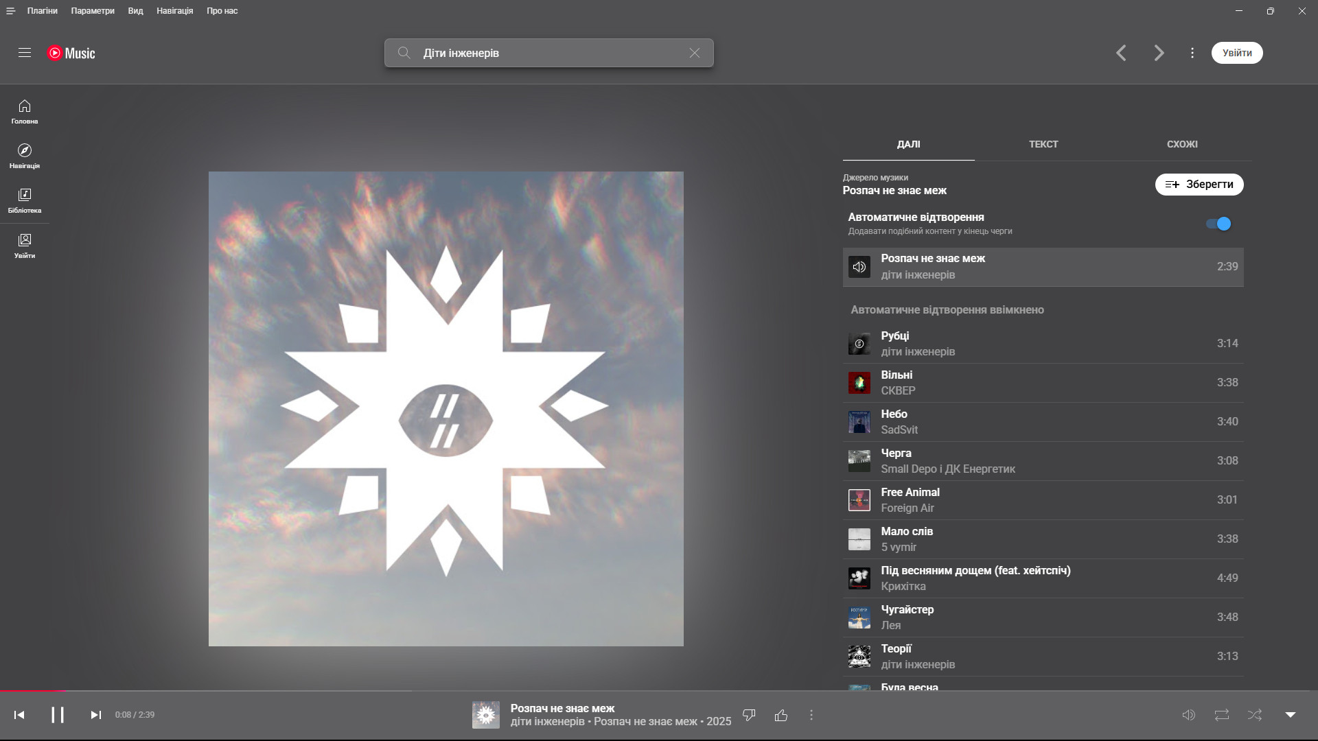
Task: Switch to the ТЕКСТ lyrics tab
Action: (x=1043, y=144)
